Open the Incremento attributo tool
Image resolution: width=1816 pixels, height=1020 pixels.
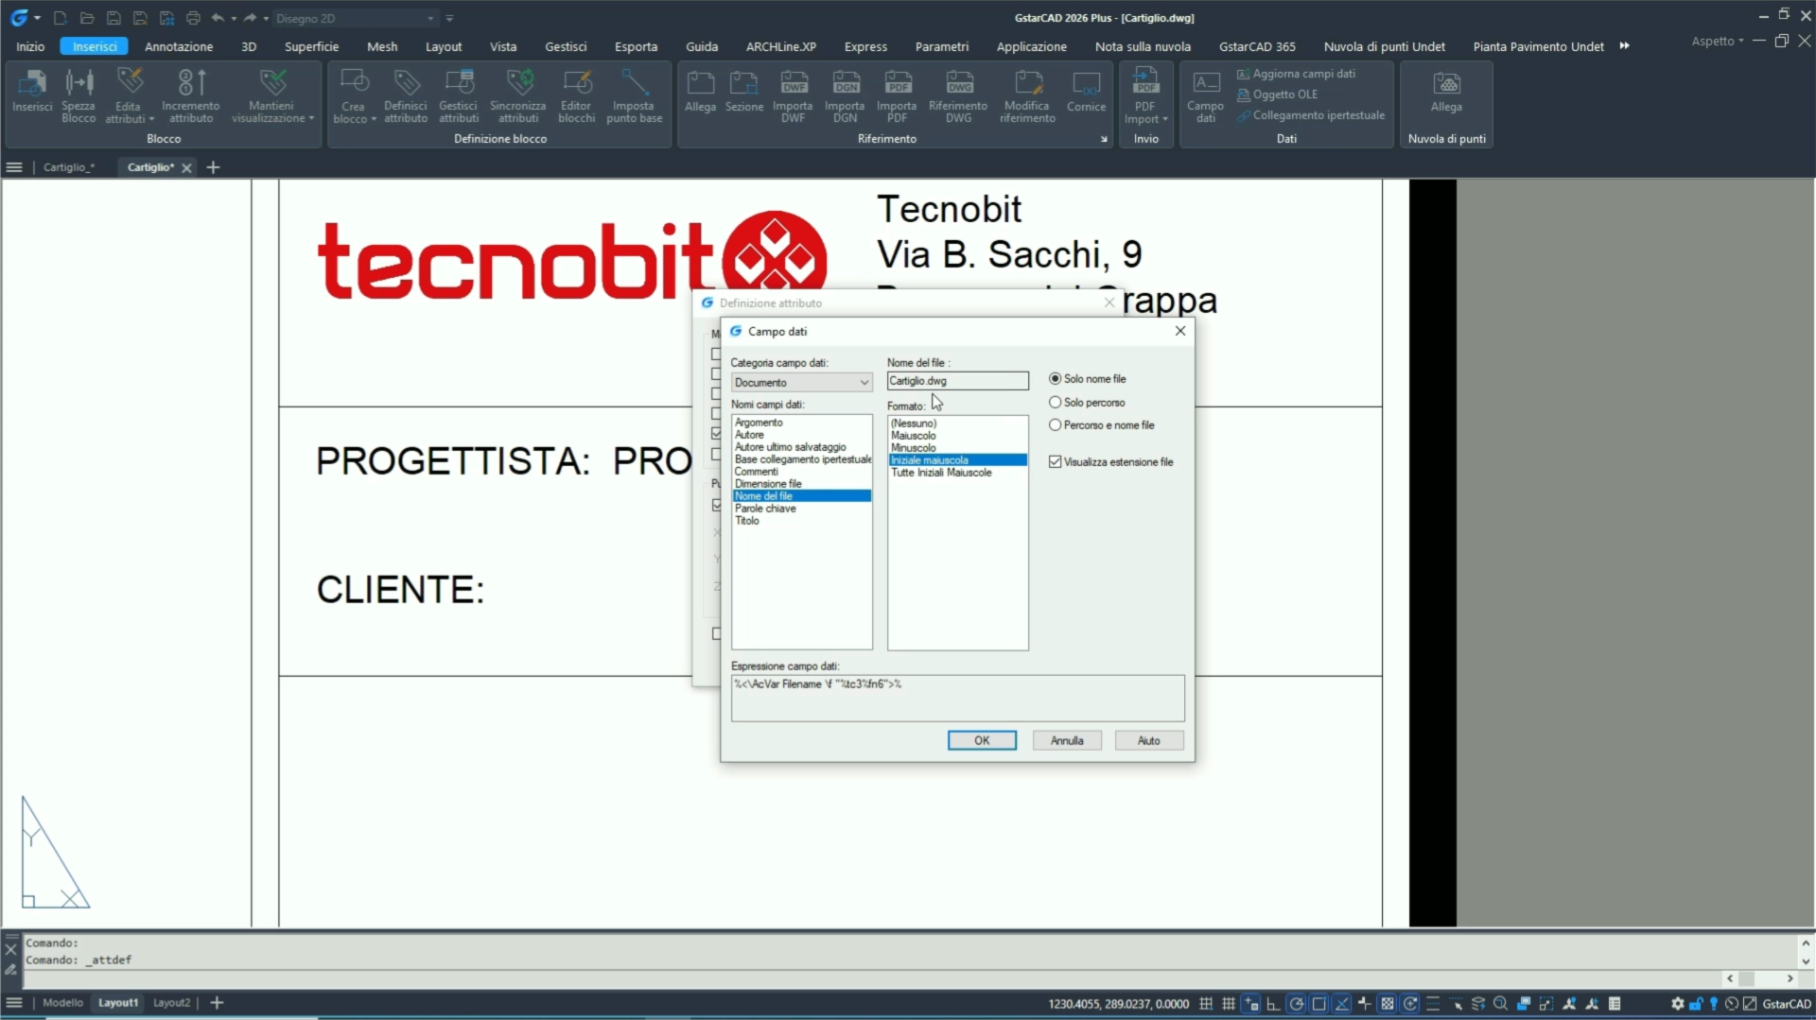[190, 95]
